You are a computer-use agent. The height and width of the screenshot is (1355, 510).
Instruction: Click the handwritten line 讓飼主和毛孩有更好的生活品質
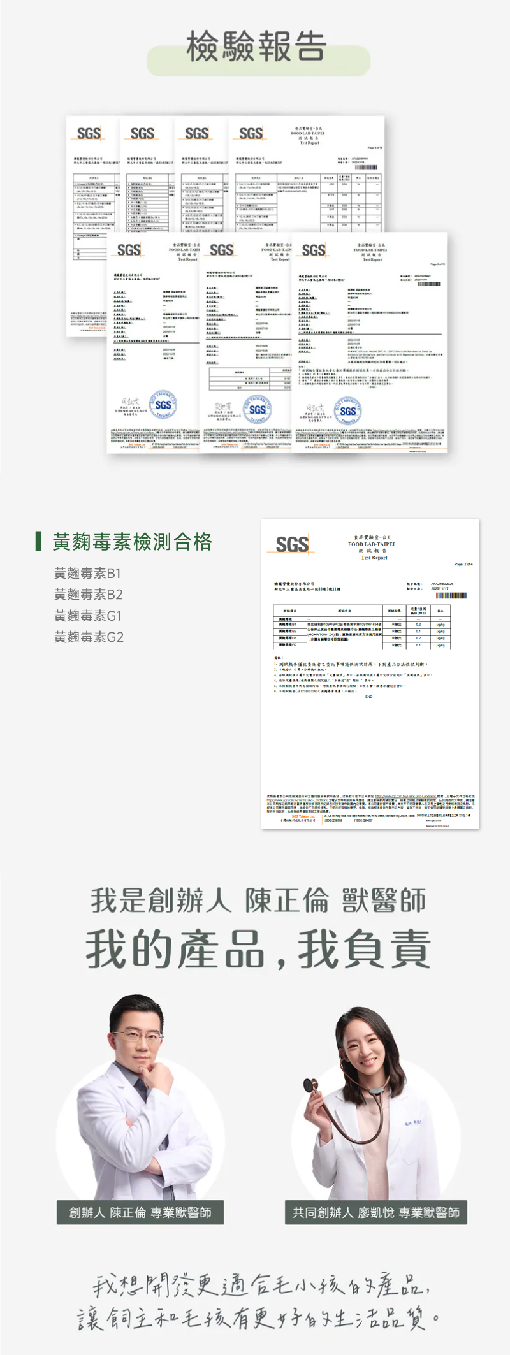coord(258,1317)
